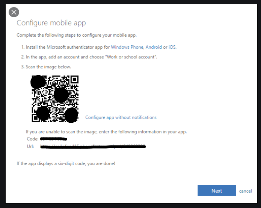Click the cancel link

click(245, 191)
